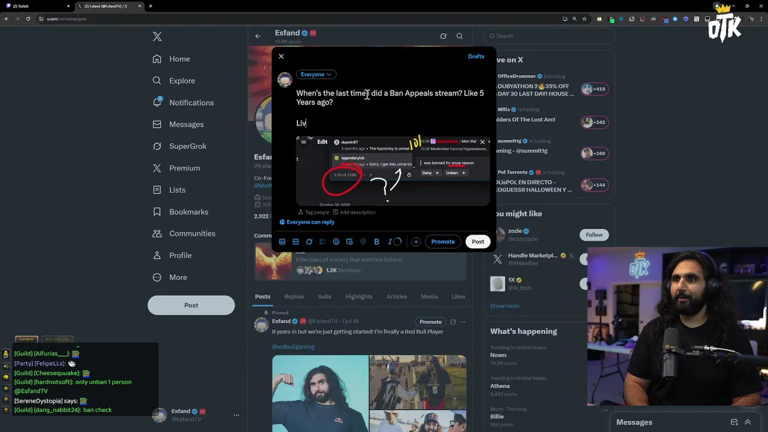The width and height of the screenshot is (768, 432).
Task: Open Premium in the sidebar
Action: click(x=176, y=168)
